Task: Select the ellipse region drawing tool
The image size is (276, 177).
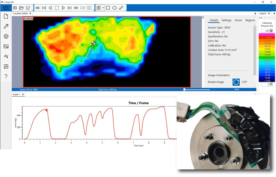Action: pos(114,8)
